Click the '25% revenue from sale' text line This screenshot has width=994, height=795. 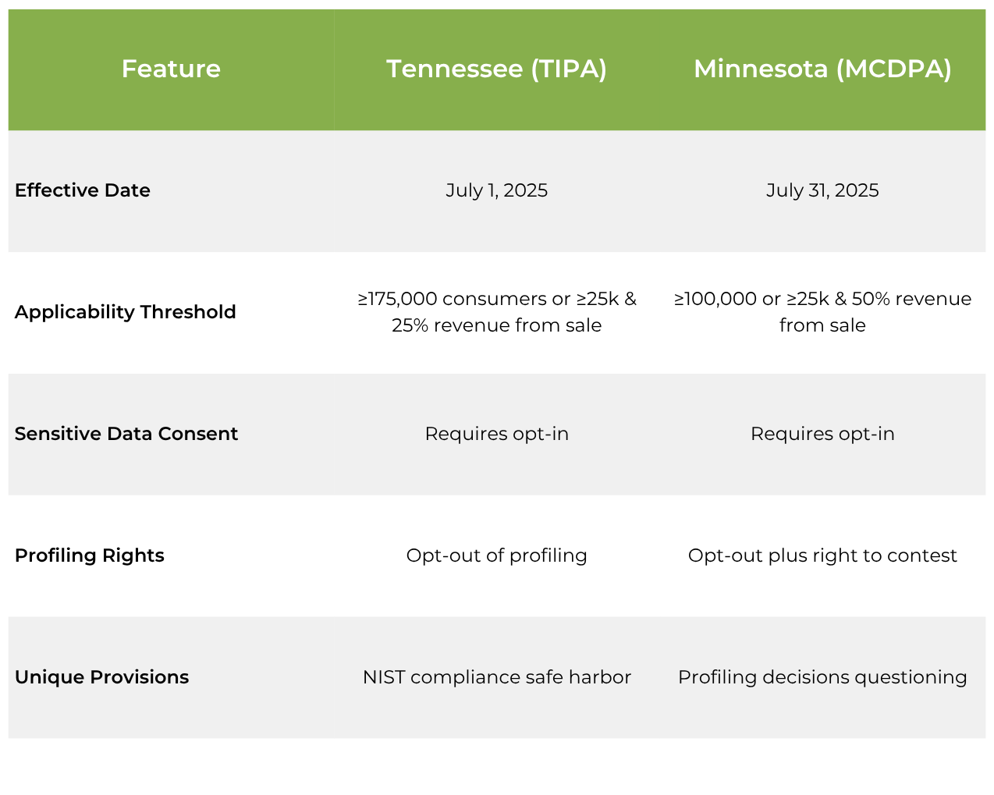497,325
